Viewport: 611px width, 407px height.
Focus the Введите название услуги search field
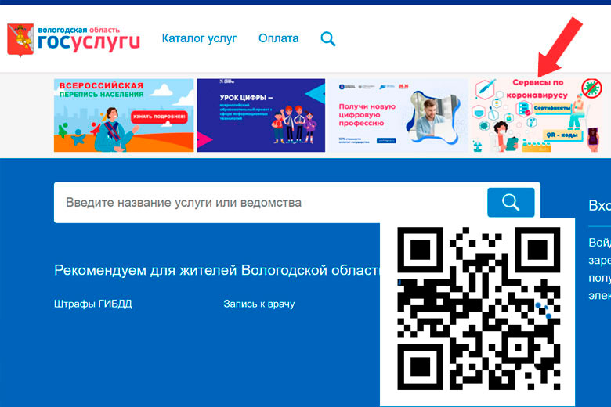pos(270,203)
